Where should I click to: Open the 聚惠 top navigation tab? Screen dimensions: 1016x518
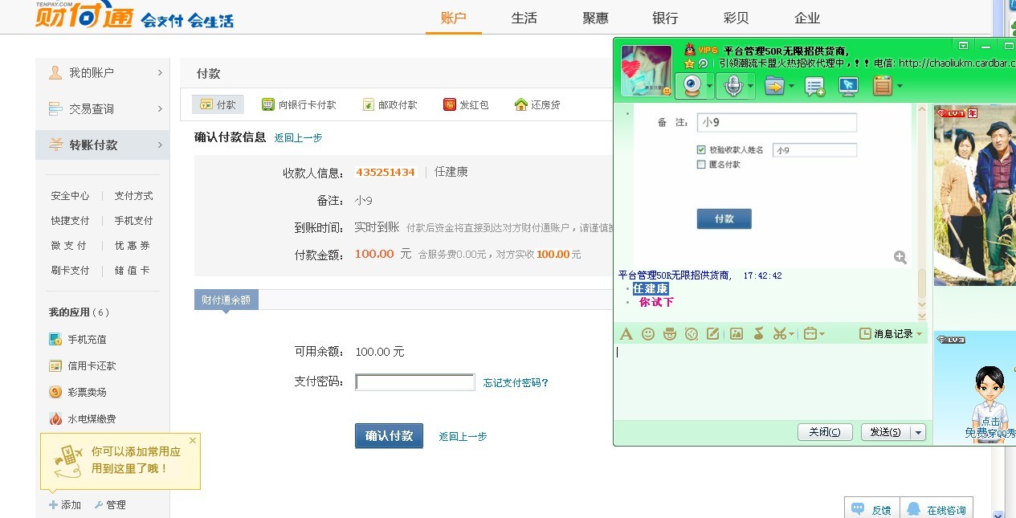[x=595, y=18]
